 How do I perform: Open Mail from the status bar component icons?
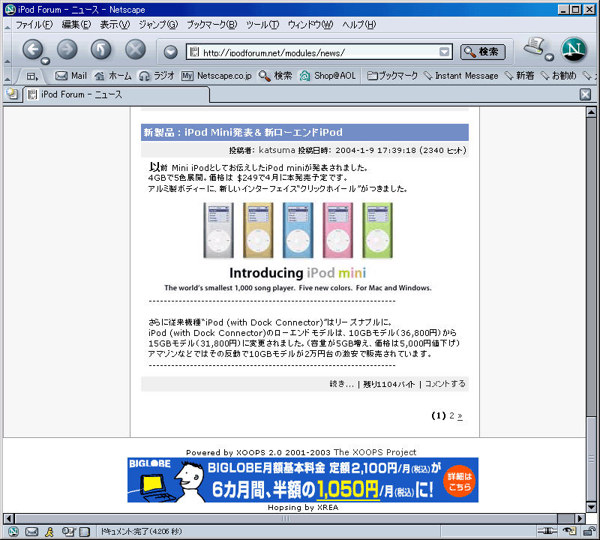(31, 532)
